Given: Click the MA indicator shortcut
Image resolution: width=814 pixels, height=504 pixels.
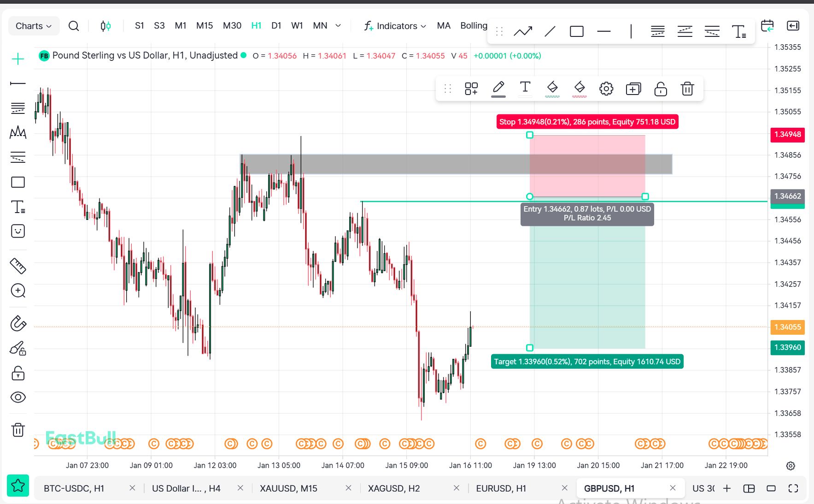Looking at the screenshot, I should pos(444,26).
